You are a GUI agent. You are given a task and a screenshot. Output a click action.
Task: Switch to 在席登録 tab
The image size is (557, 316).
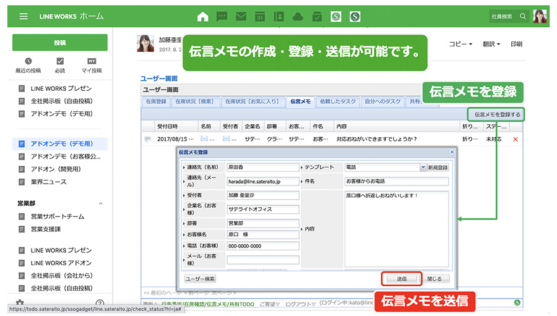[156, 101]
